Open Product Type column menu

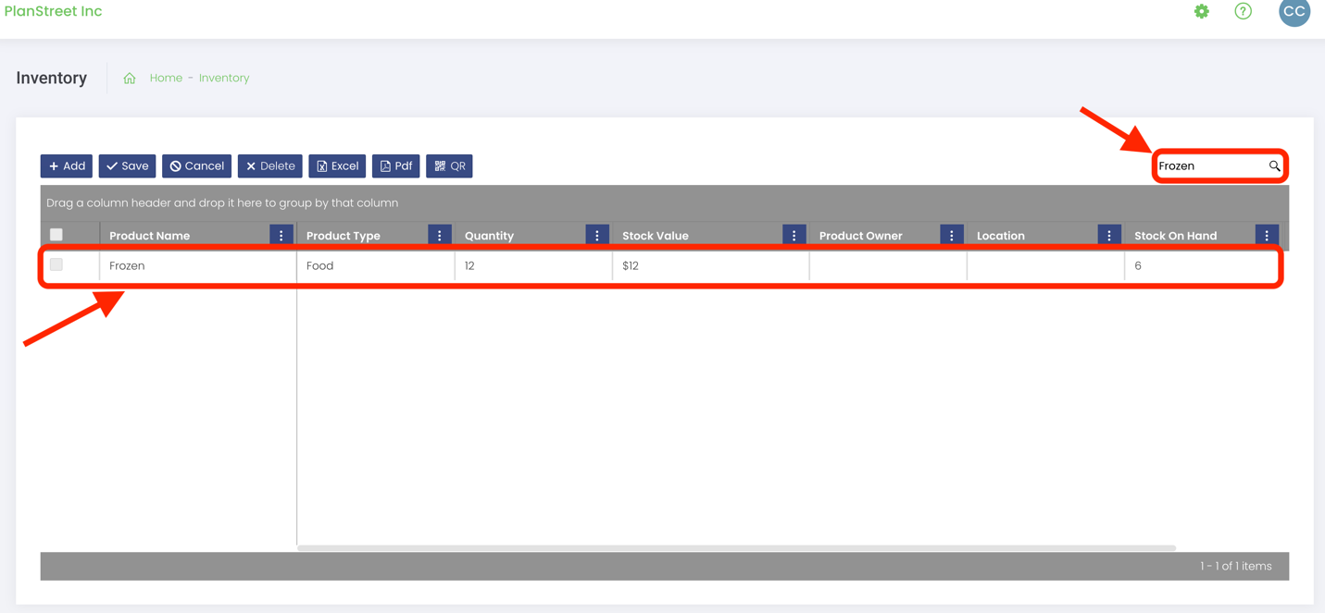440,236
